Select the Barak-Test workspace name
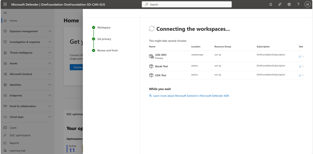Screen dimensions: 313x154 tap(161, 66)
